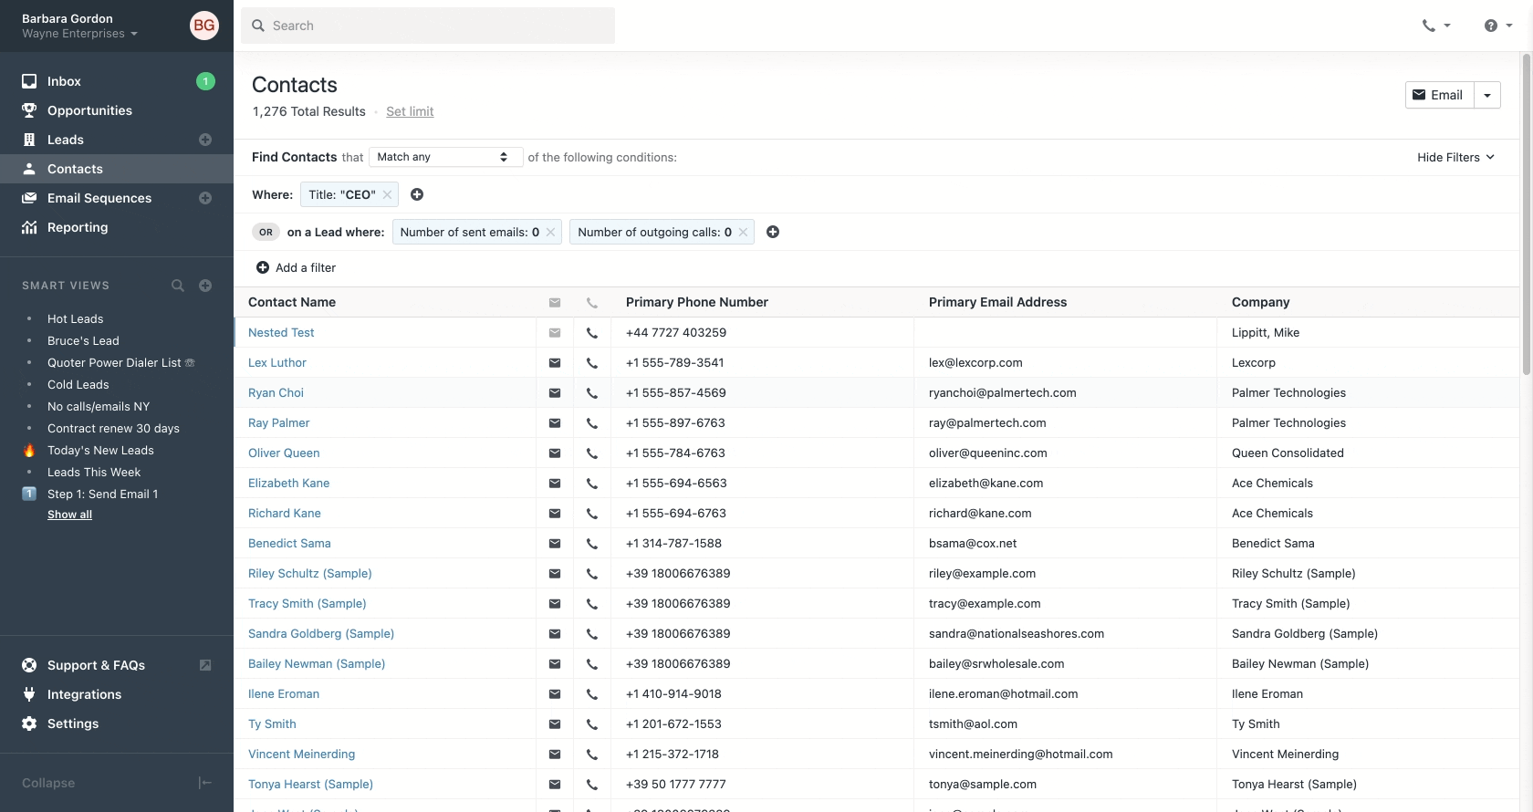Click Primary Phone Number column header

(697, 302)
